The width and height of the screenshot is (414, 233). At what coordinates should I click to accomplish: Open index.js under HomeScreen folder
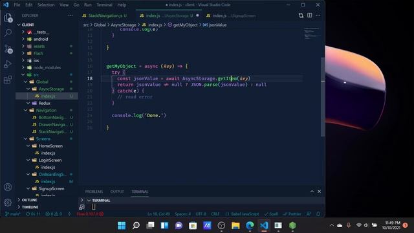[x=48, y=153]
